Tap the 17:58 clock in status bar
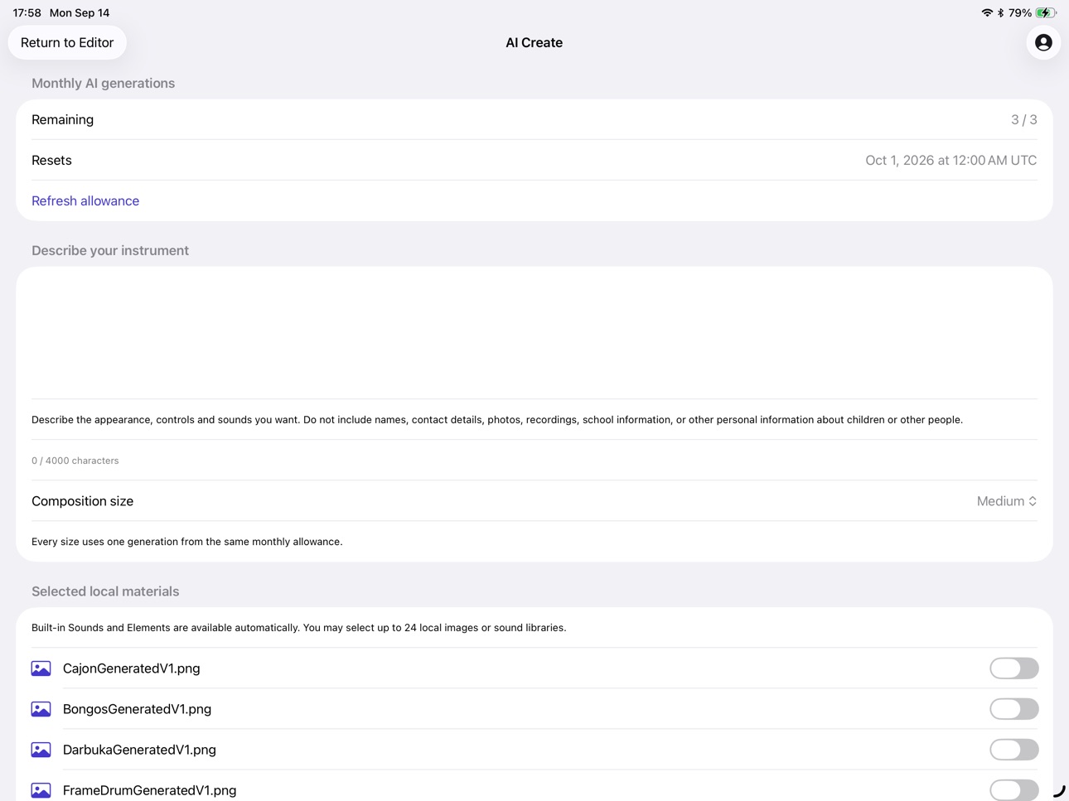The height and width of the screenshot is (801, 1069). point(27,12)
